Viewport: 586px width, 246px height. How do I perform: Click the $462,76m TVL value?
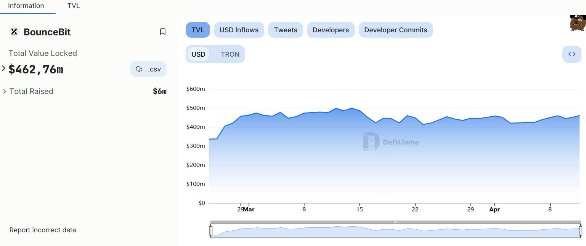coord(36,69)
